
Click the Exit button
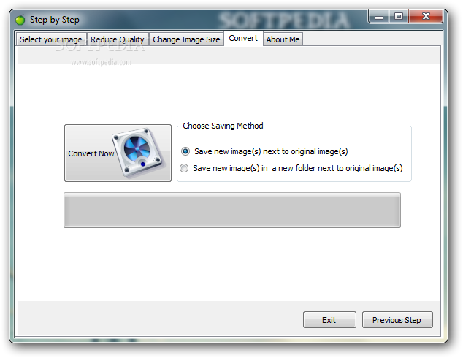click(329, 320)
